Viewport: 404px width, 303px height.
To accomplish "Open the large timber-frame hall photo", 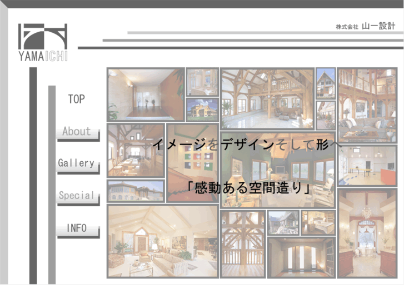I will 267,99.
